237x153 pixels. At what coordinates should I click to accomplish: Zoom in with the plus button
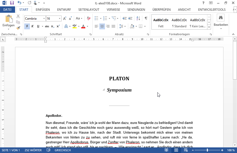click(222, 150)
